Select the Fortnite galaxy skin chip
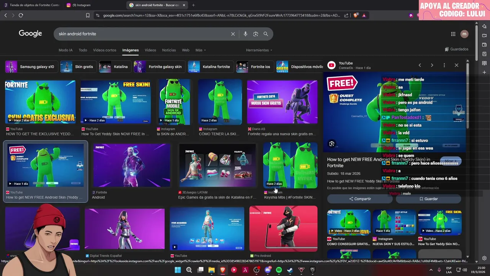The image size is (490, 276). [159, 67]
